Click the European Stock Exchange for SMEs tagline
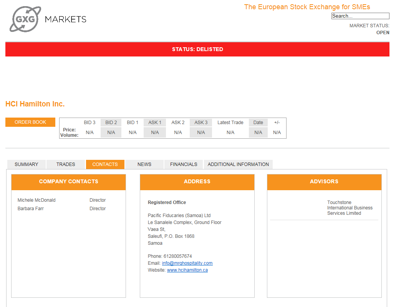This screenshot has width=396, height=307. (x=307, y=7)
